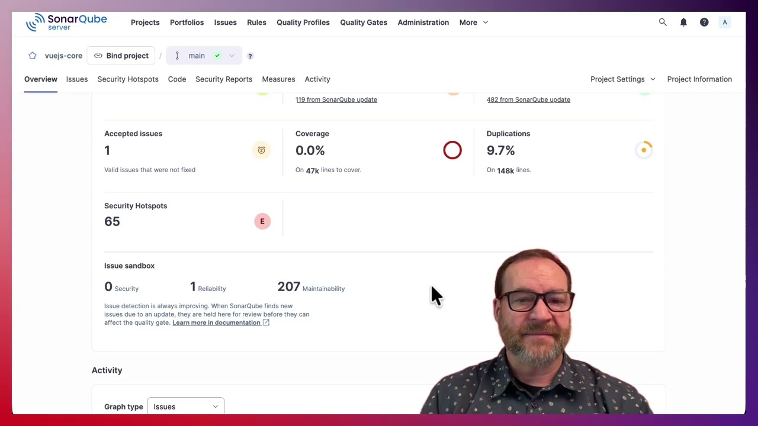Switch to the Measures tab

(x=278, y=79)
